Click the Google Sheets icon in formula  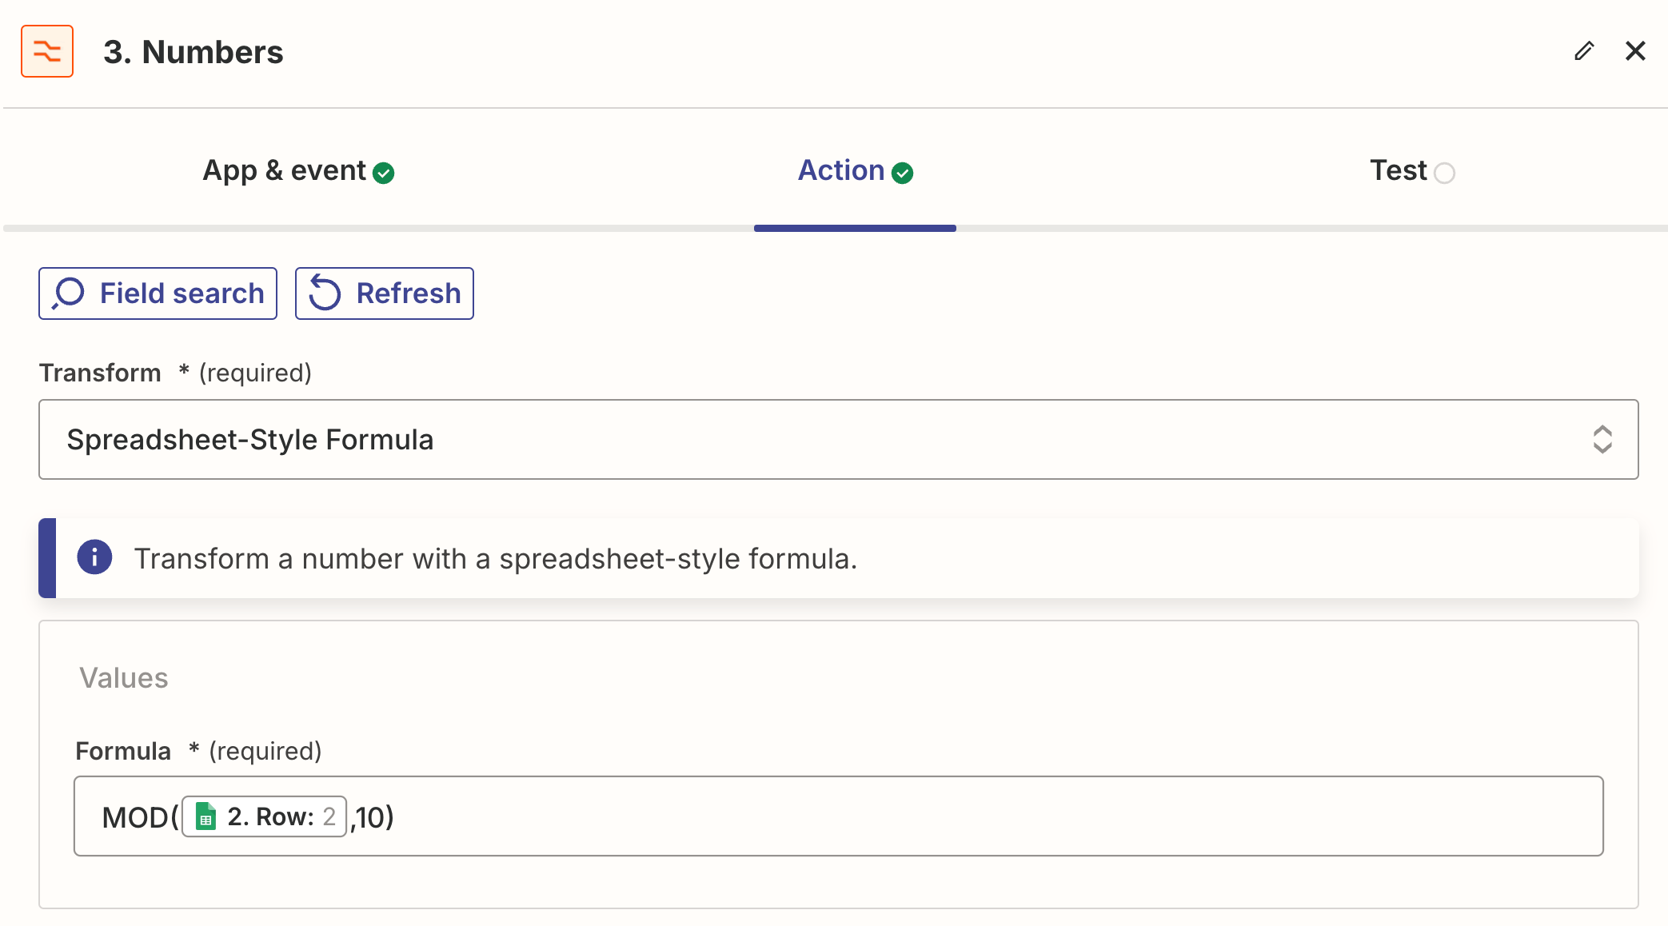206,816
